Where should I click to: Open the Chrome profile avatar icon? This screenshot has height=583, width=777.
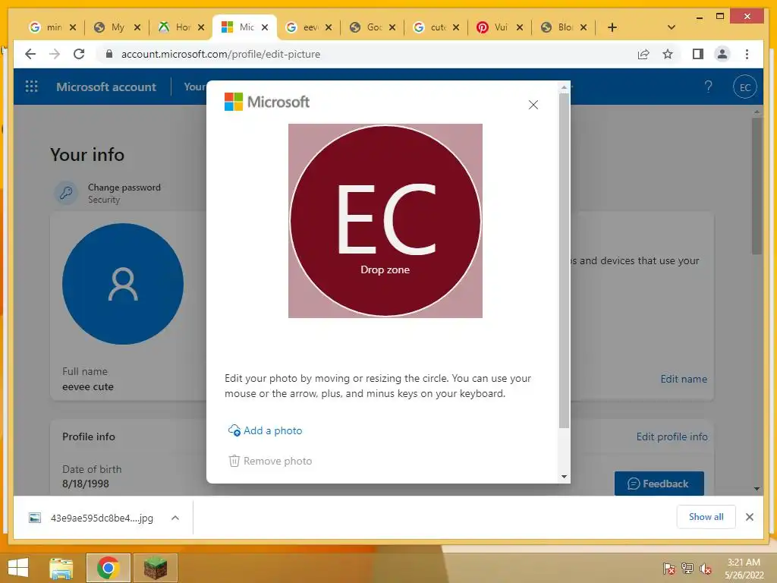[722, 54]
